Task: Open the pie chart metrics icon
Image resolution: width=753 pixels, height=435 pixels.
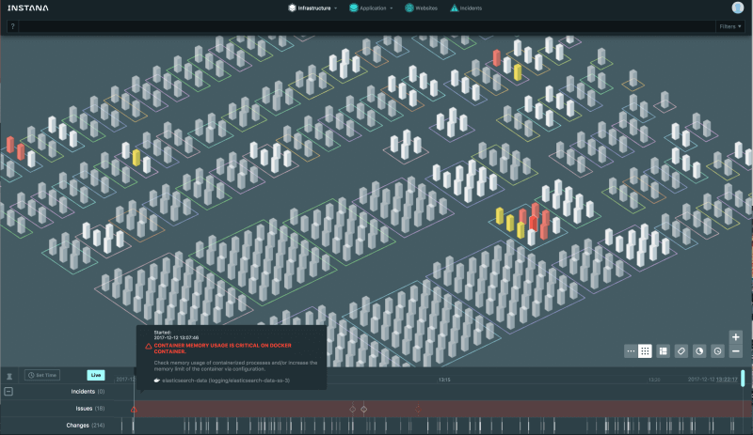Action: 699,350
